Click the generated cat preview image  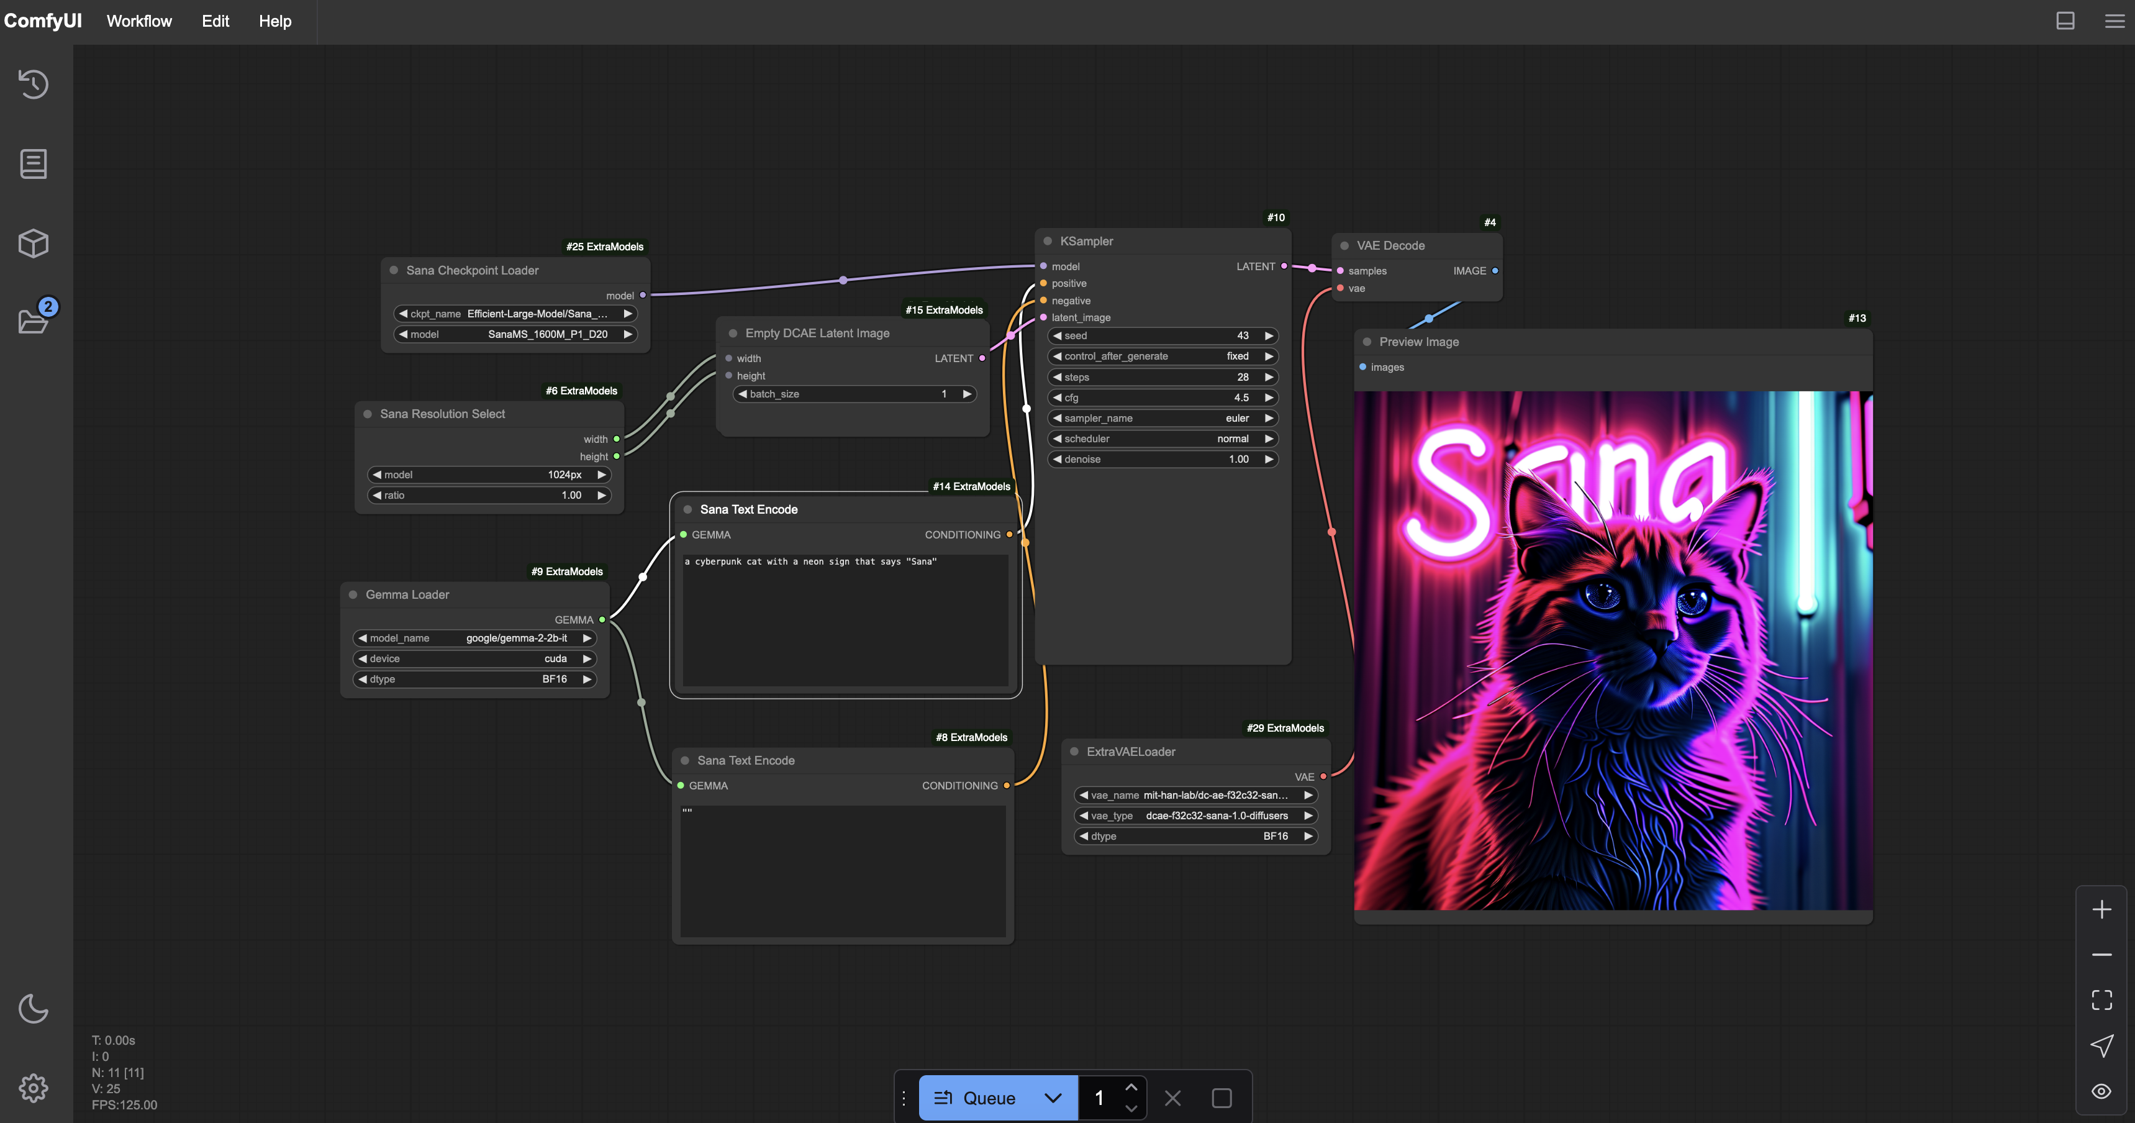[x=1613, y=650]
